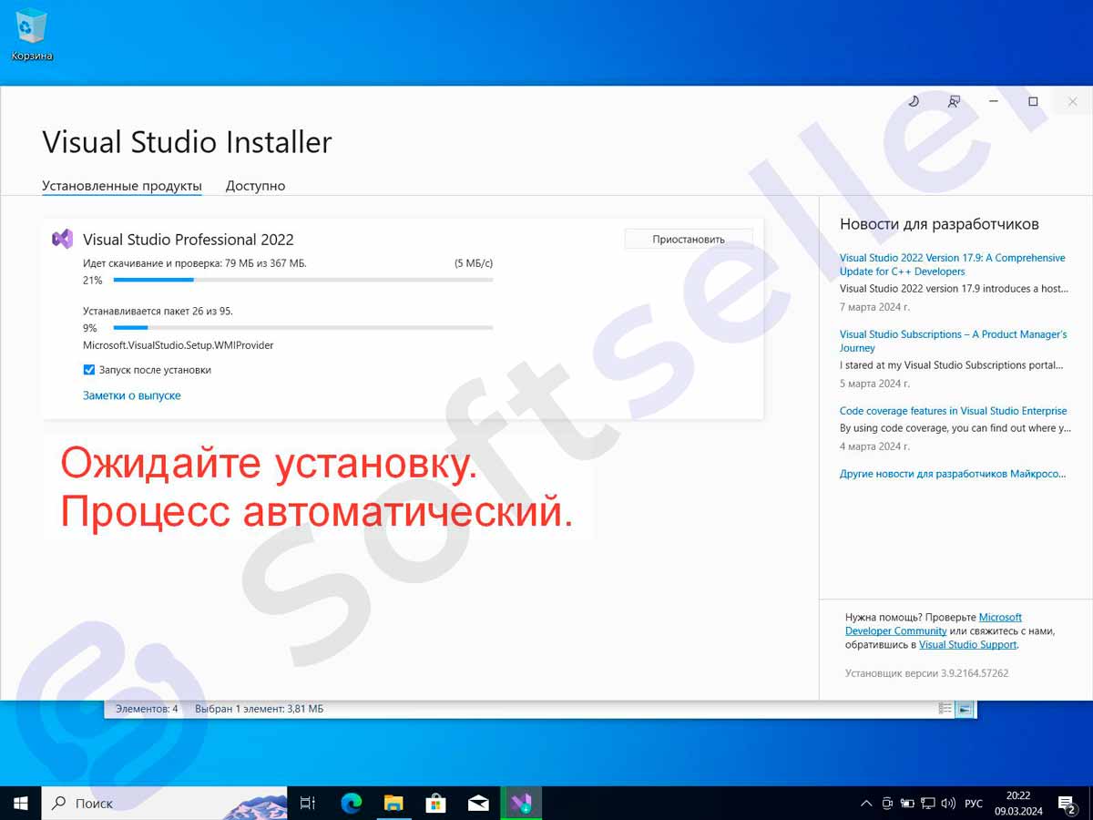The width and height of the screenshot is (1093, 820).
Task: Toggle the dark theme moon icon
Action: tap(914, 102)
